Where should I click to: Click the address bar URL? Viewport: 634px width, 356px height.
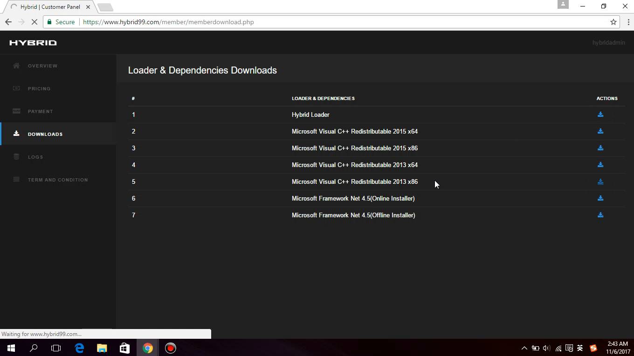(x=168, y=22)
